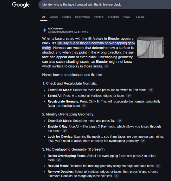
Task: Click 'AI Overview' heading text
Action: [55, 28]
